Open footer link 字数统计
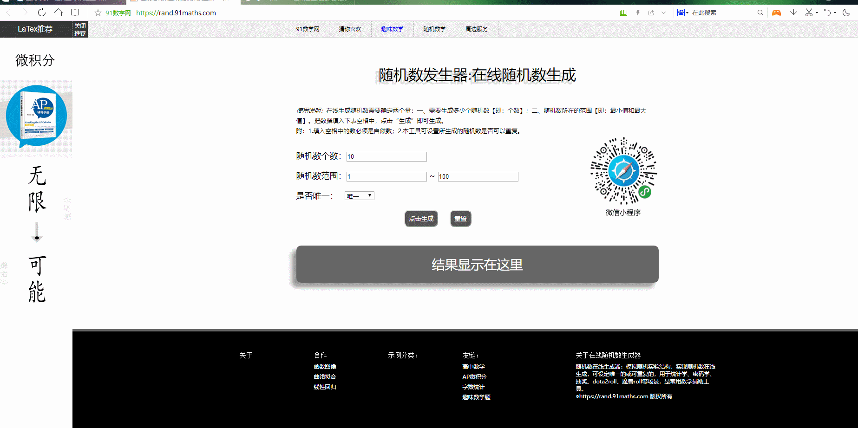 click(473, 387)
